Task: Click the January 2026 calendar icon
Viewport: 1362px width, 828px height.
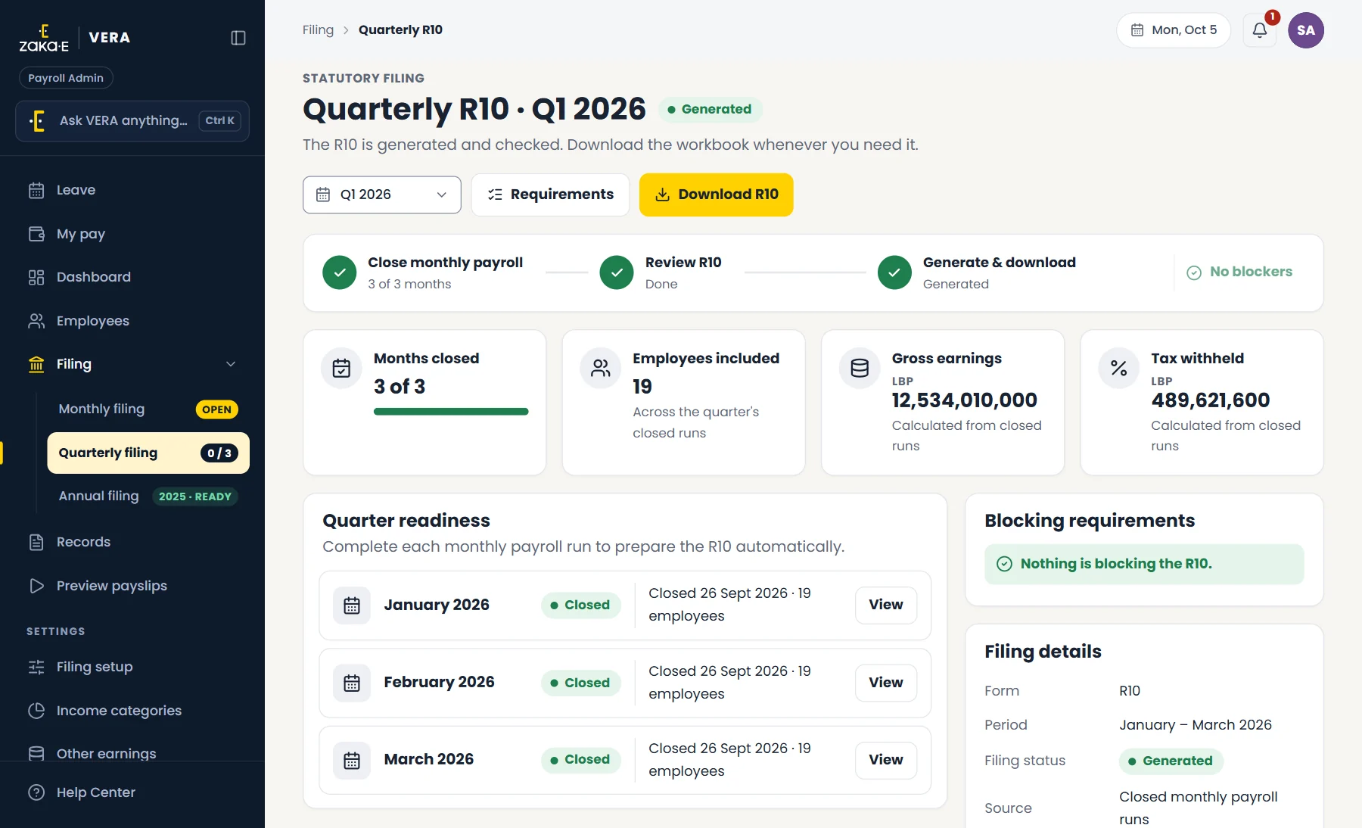Action: [352, 605]
